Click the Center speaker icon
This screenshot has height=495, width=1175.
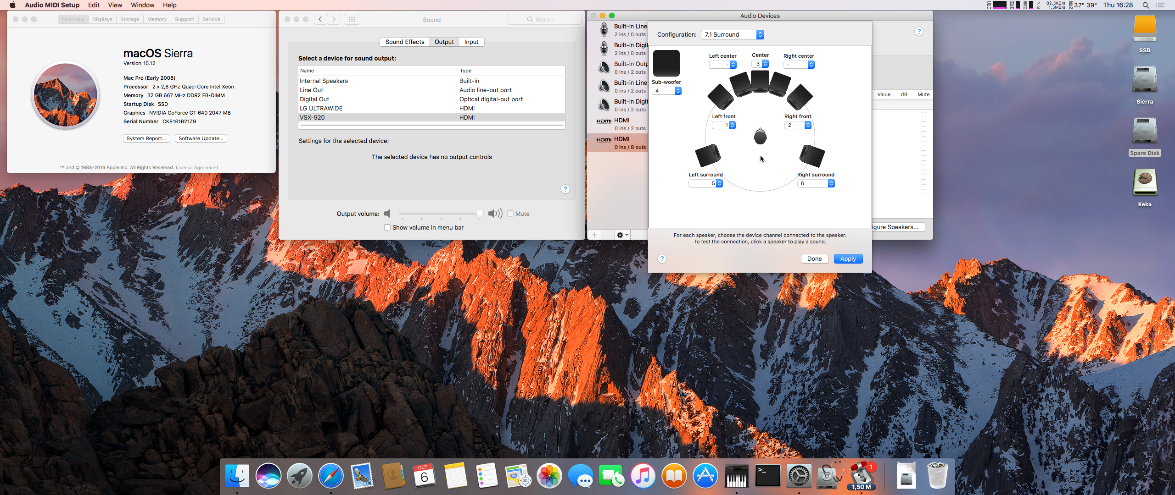pyautogui.click(x=760, y=82)
